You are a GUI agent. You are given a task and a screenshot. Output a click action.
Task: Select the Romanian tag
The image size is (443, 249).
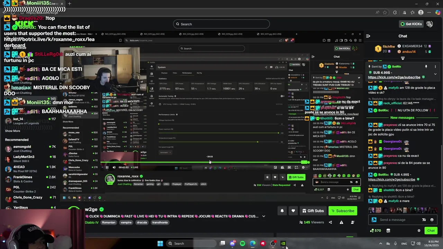(x=109, y=222)
